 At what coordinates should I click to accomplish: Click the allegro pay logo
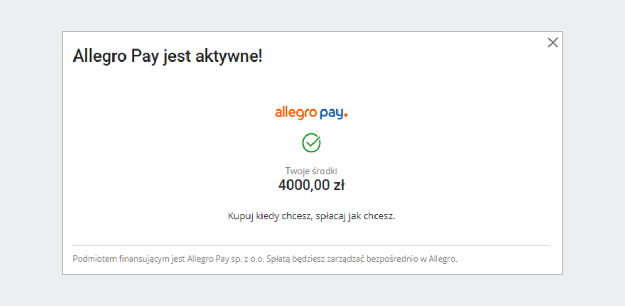click(311, 113)
